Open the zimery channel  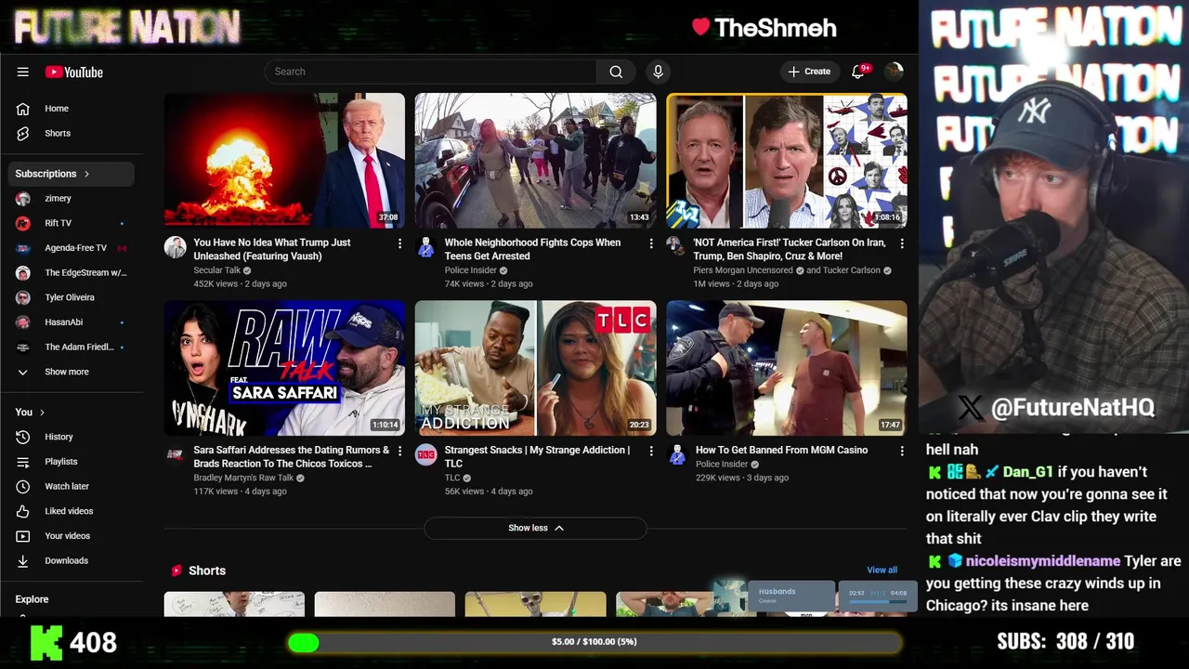pyautogui.click(x=72, y=198)
